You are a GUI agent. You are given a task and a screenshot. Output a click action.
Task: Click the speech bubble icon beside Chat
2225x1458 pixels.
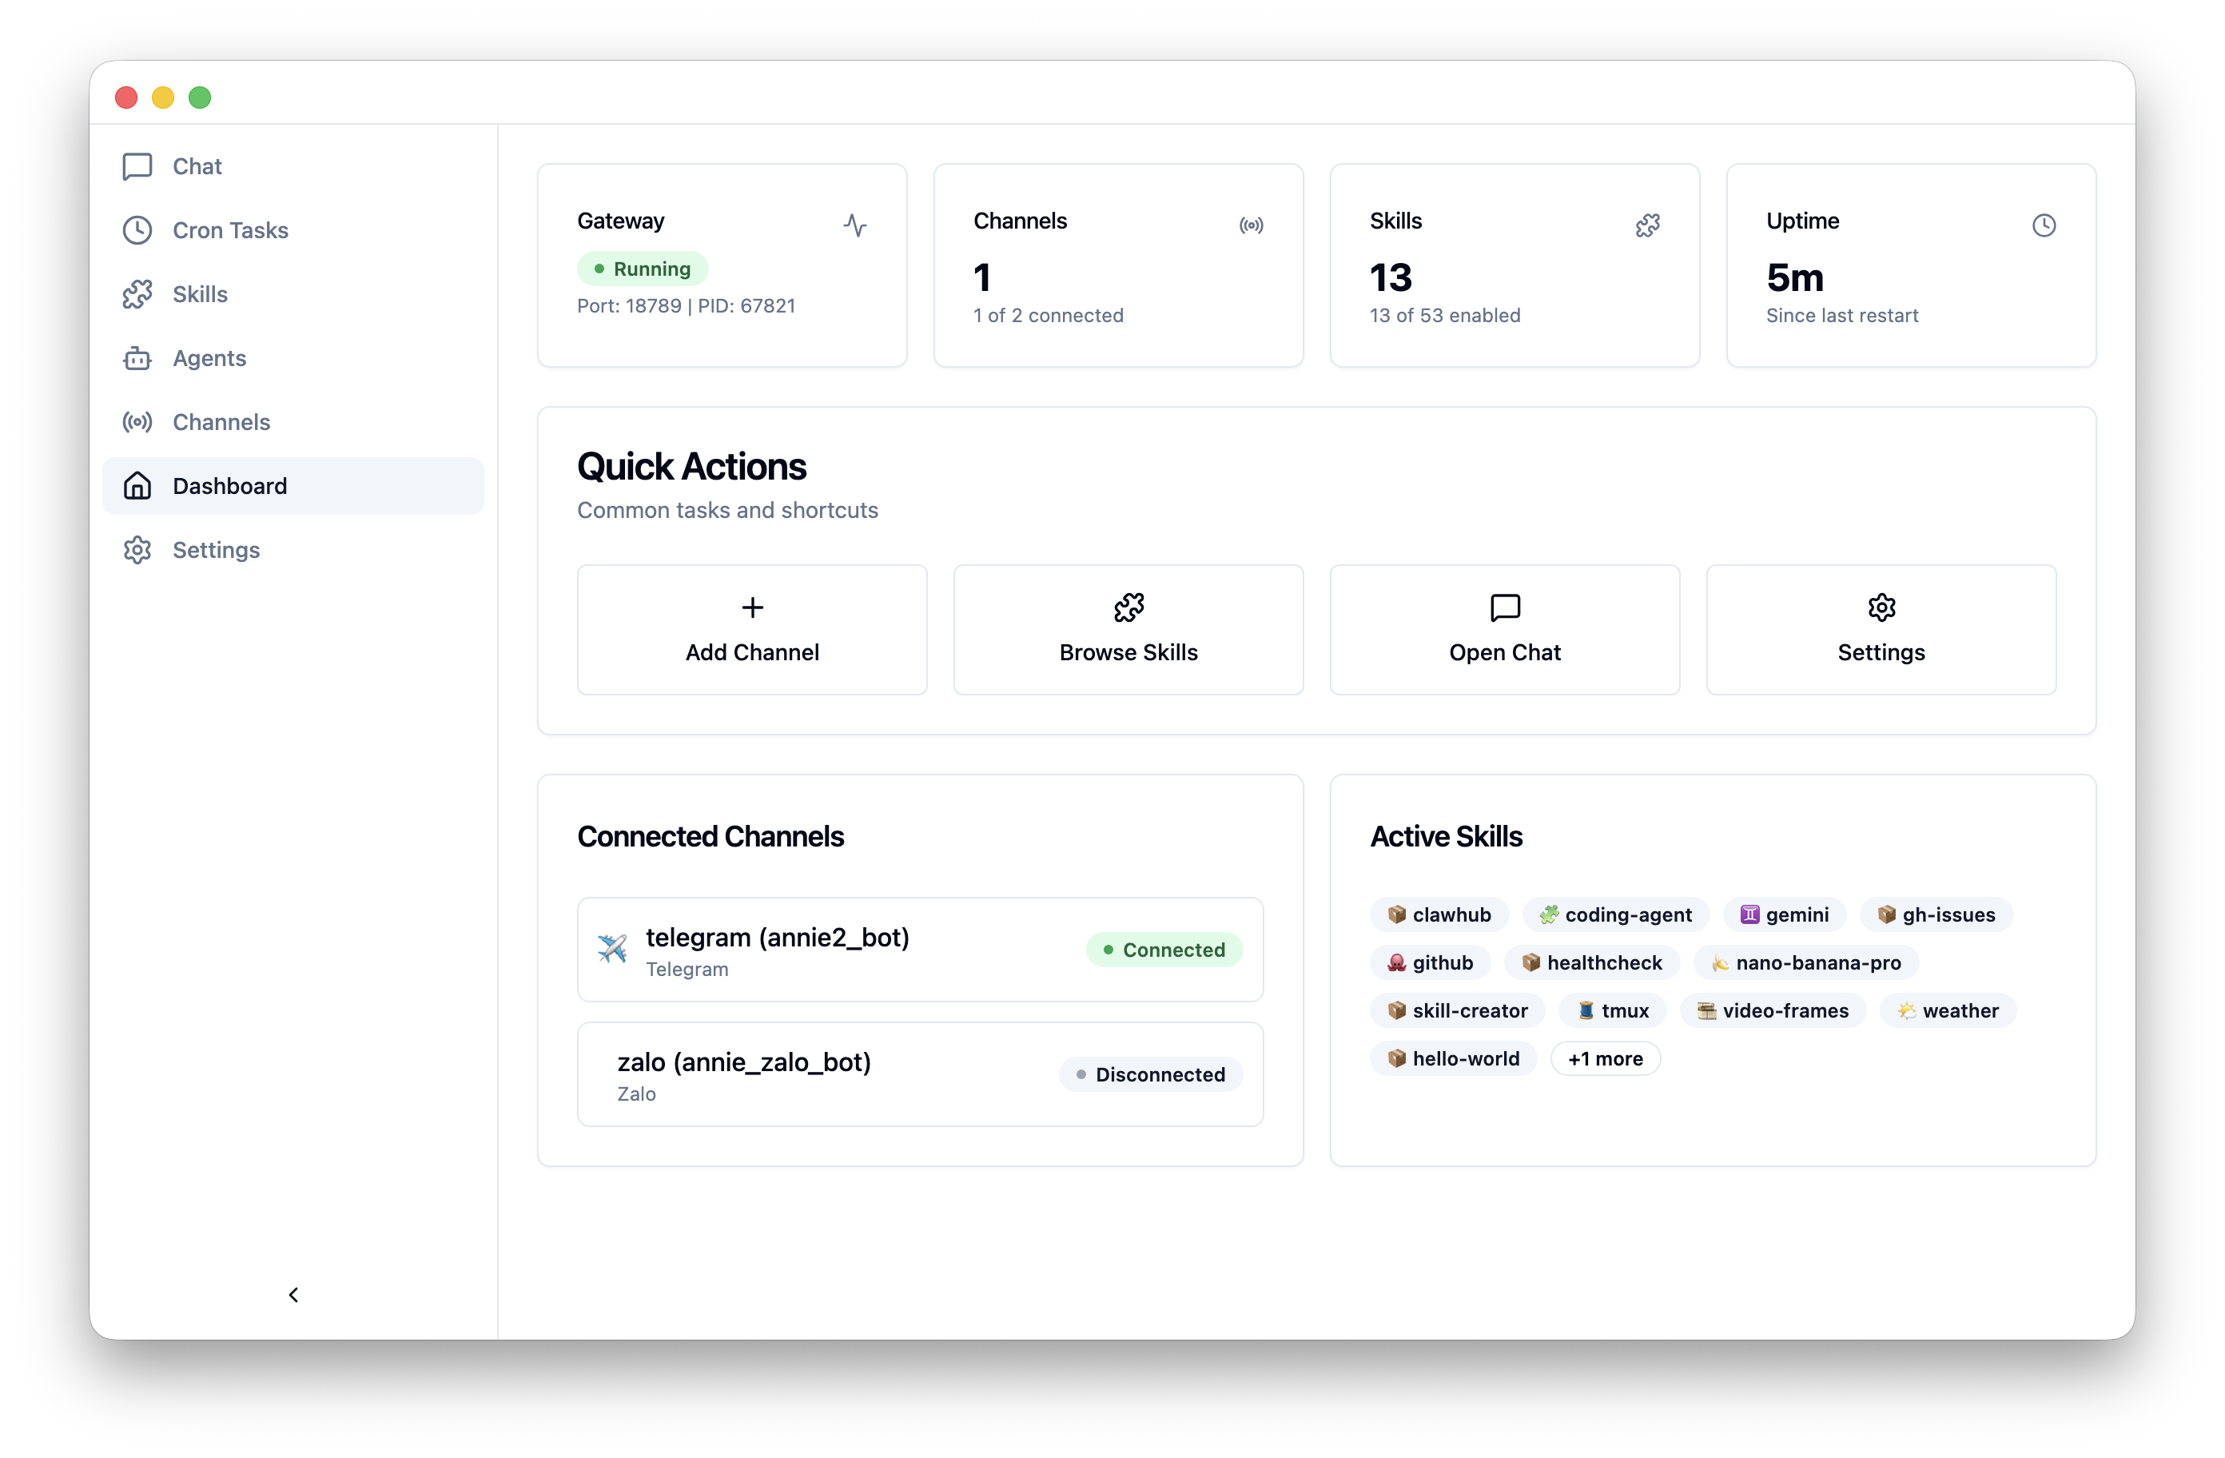point(137,166)
